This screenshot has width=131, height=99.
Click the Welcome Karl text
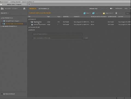coord(93,9)
